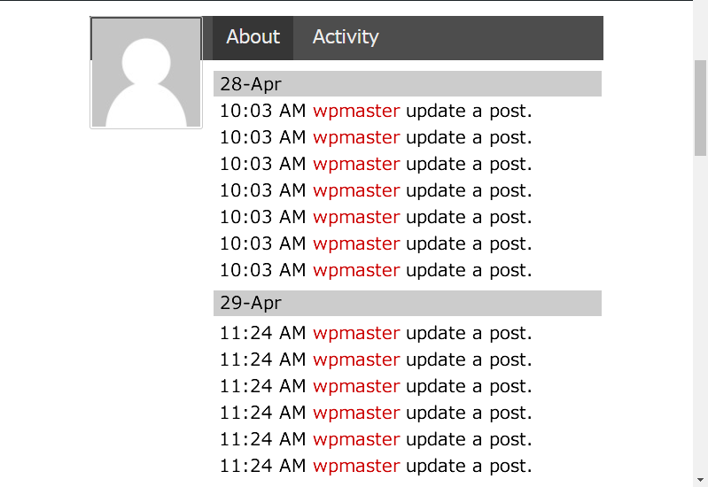This screenshot has width=708, height=487.
Task: Open wpmaster link in bottom 11:24 AM entry
Action: coord(356,467)
